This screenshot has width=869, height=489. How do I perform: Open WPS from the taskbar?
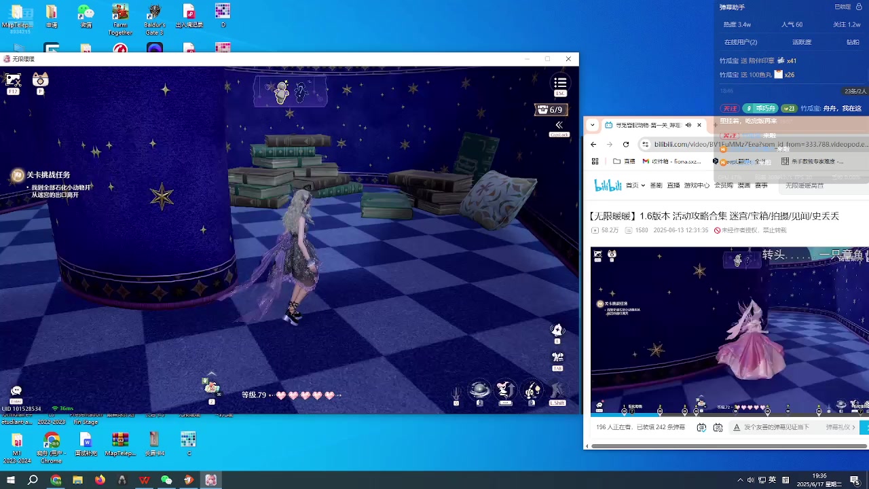[x=145, y=480]
